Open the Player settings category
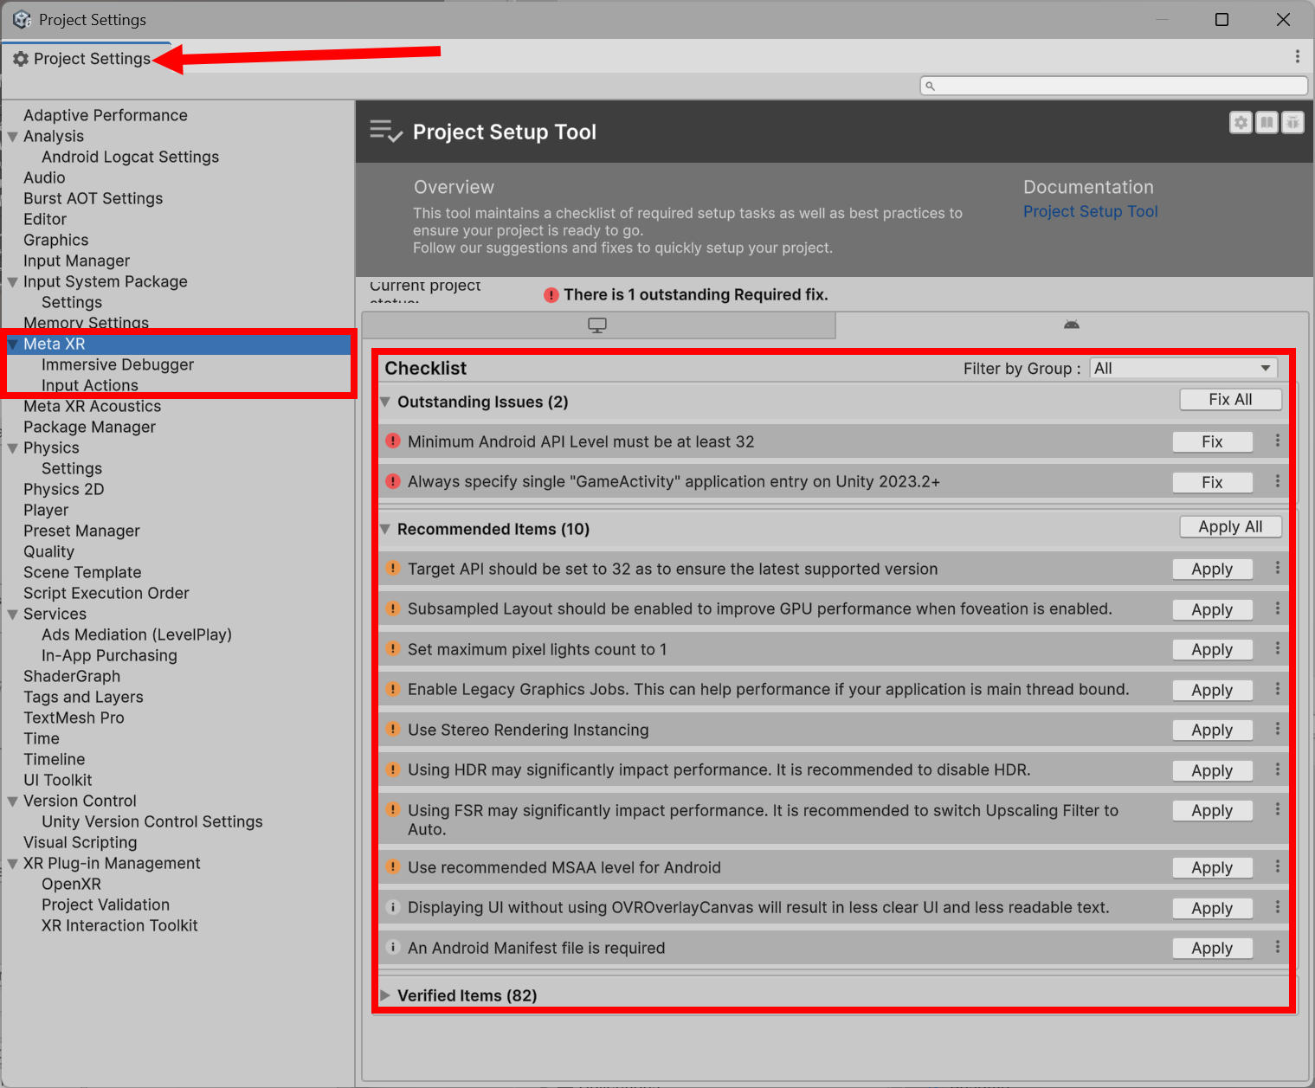The image size is (1315, 1088). [46, 510]
